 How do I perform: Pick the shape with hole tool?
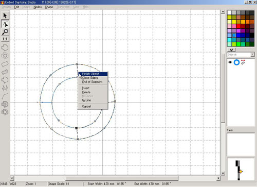click(5, 56)
